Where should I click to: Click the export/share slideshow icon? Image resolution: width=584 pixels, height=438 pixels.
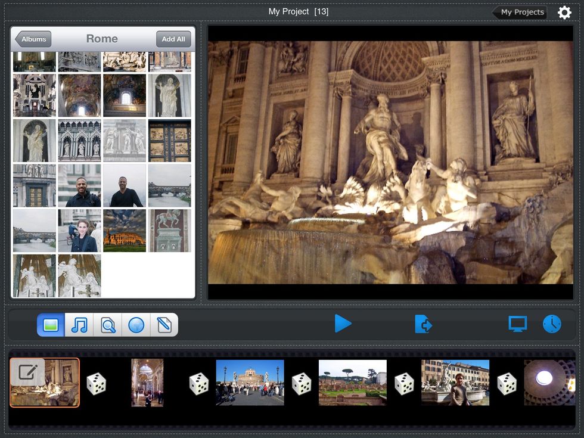[423, 324]
